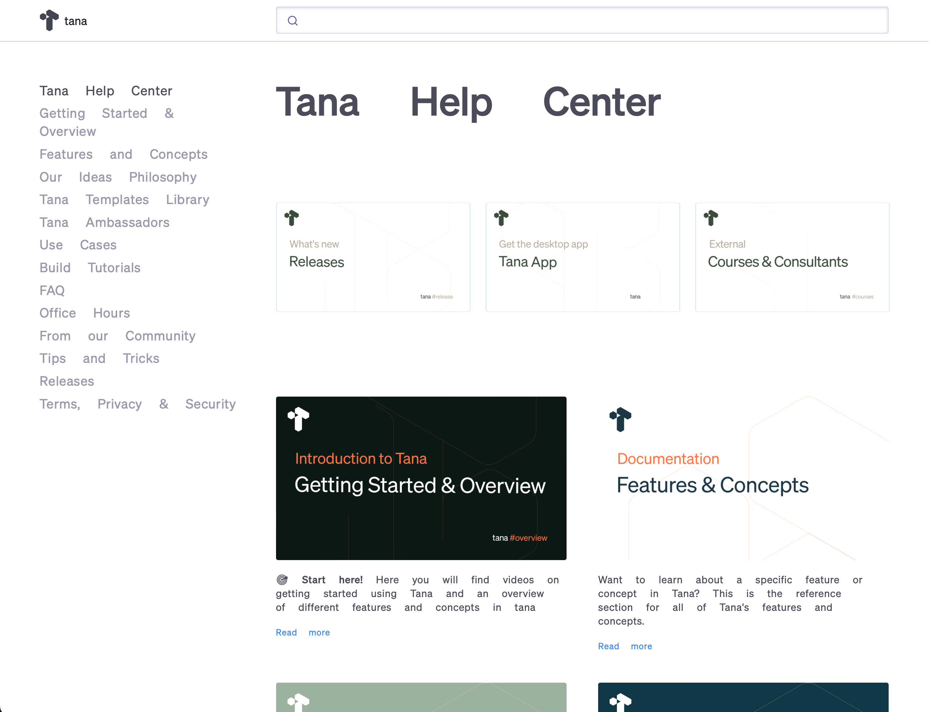Select Tips and Tricks in sidebar
930x712 pixels.
(x=99, y=359)
